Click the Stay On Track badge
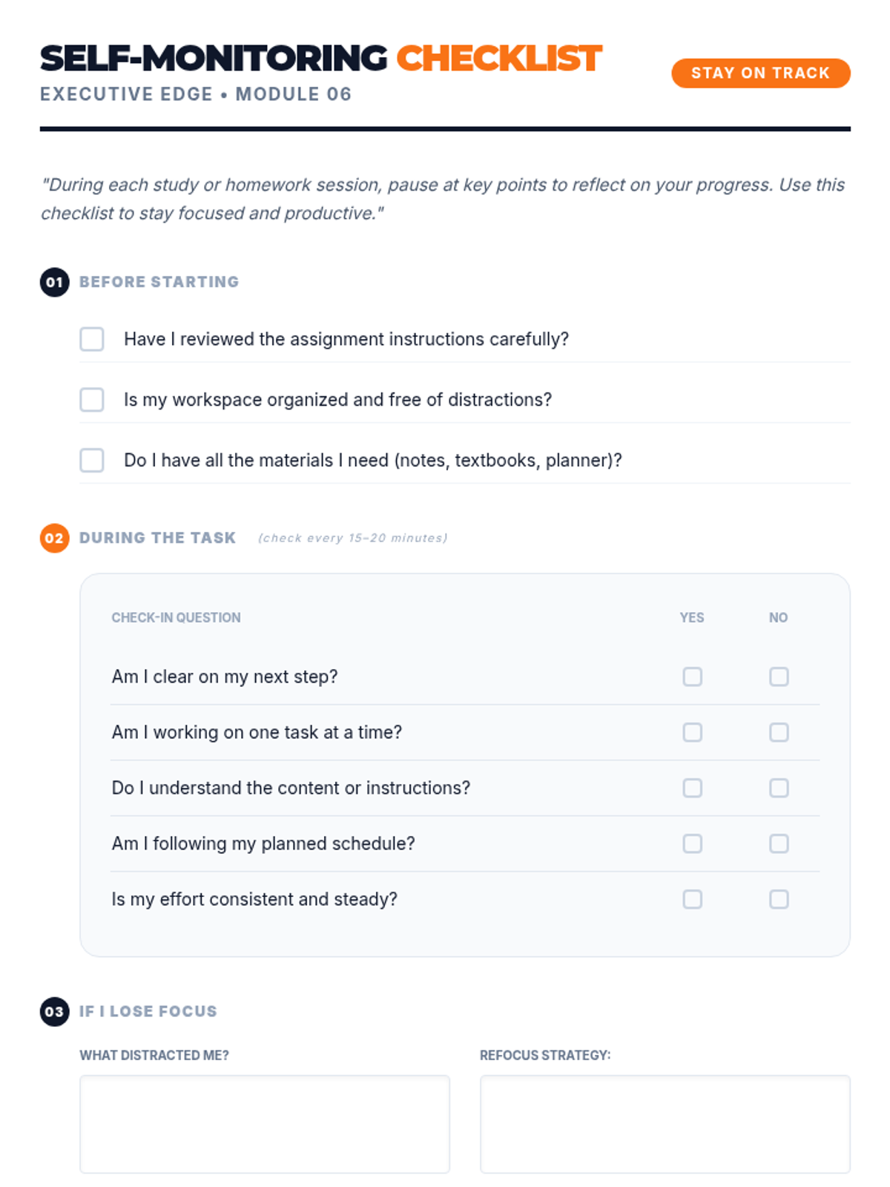The image size is (890, 1187). point(760,73)
